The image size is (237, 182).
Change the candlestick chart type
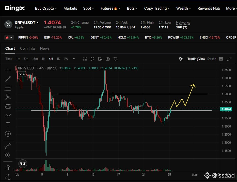coord(92,59)
